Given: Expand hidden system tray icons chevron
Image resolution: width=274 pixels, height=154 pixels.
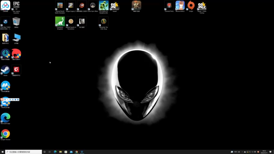Looking at the screenshot, I should point(242,152).
